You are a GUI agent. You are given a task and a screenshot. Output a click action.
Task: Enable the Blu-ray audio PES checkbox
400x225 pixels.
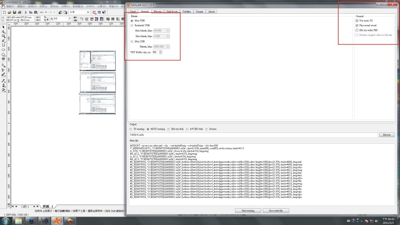point(357,30)
